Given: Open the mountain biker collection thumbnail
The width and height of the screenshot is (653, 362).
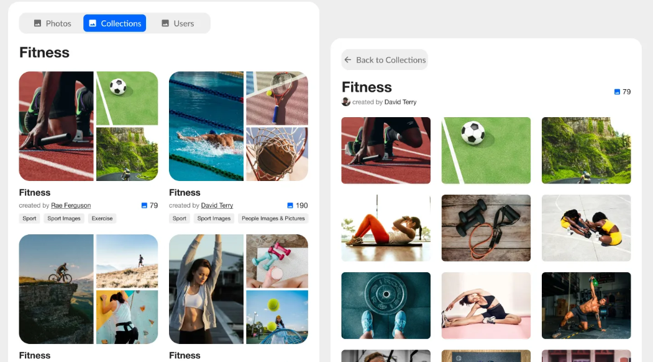Looking at the screenshot, I should point(56,289).
